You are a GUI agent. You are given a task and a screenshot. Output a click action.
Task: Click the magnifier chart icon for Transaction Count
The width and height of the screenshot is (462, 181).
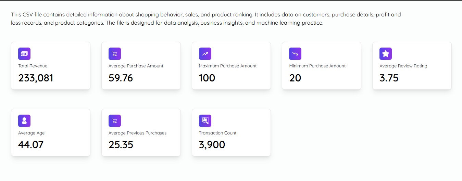click(x=205, y=121)
